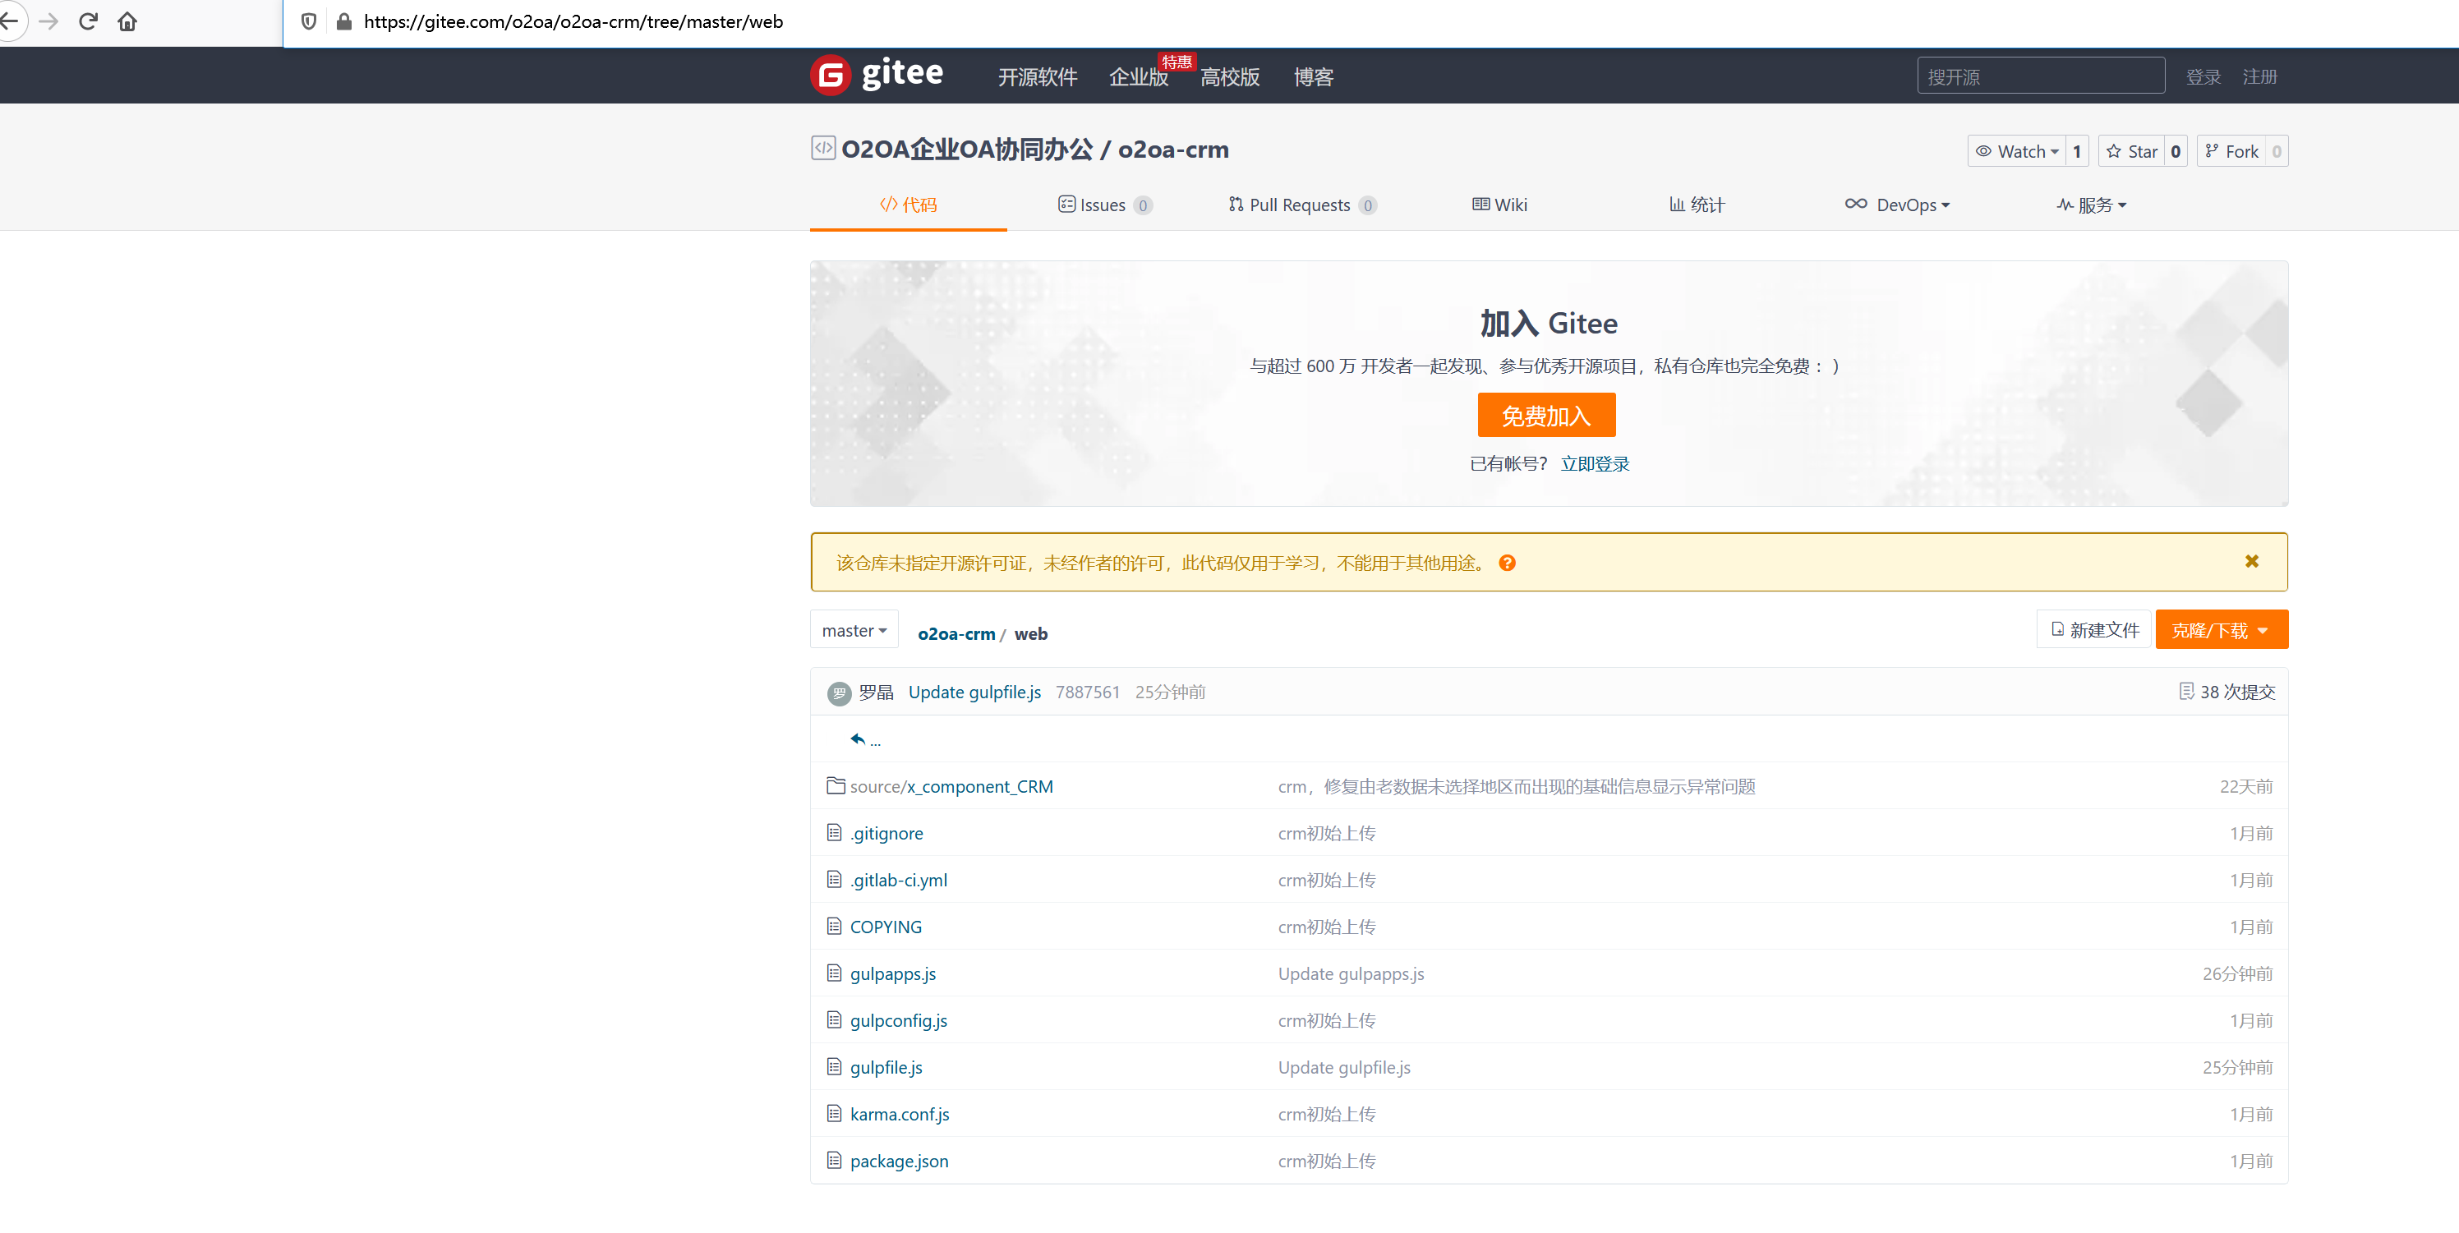Click the 立即登录 link
Image resolution: width=2459 pixels, height=1233 pixels.
[1595, 464]
